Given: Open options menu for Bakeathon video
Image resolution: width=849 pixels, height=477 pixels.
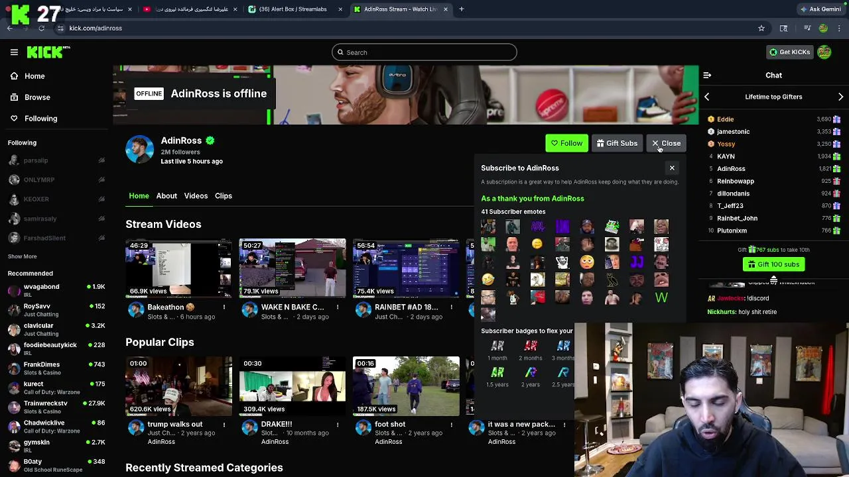Looking at the screenshot, I should coord(224,307).
